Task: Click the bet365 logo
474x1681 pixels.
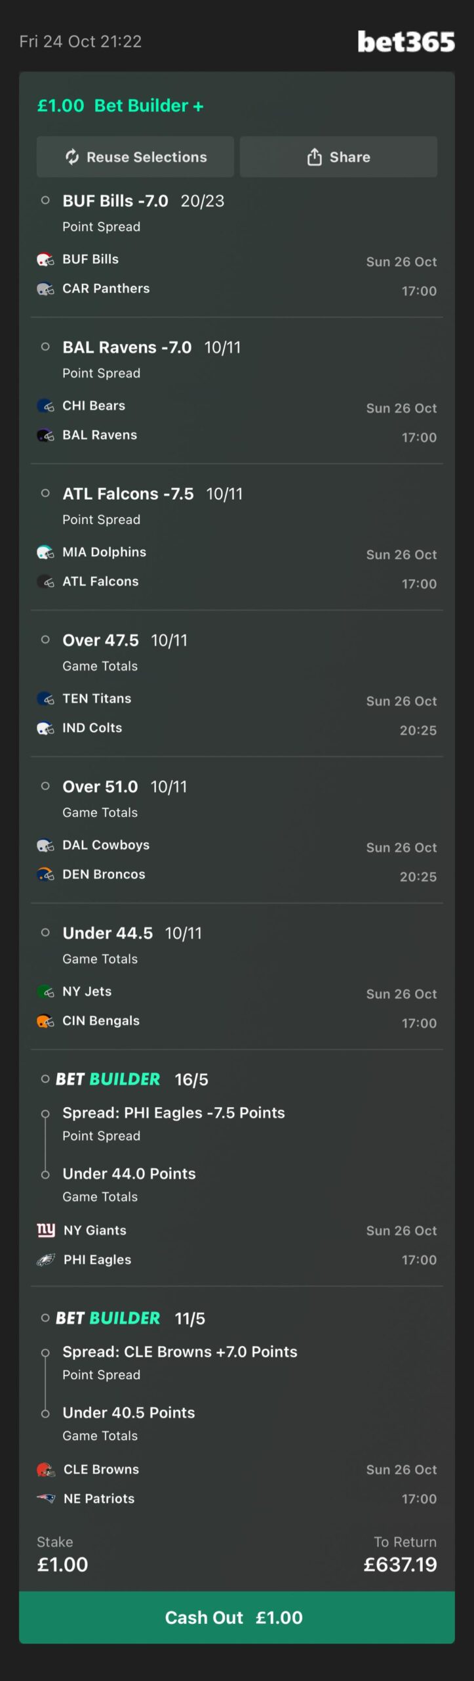Action: click(x=406, y=42)
